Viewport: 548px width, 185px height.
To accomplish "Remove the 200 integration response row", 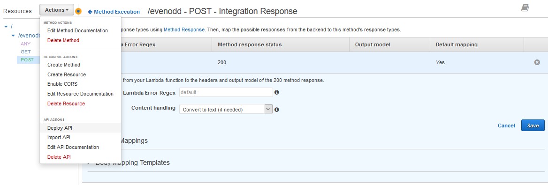I will pos(537,62).
